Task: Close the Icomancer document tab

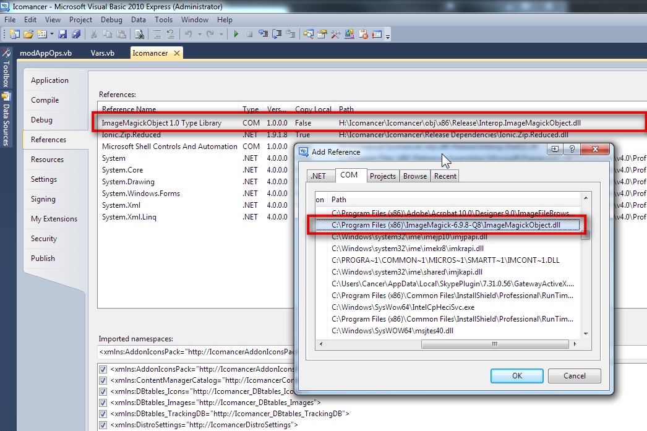Action: 177,53
